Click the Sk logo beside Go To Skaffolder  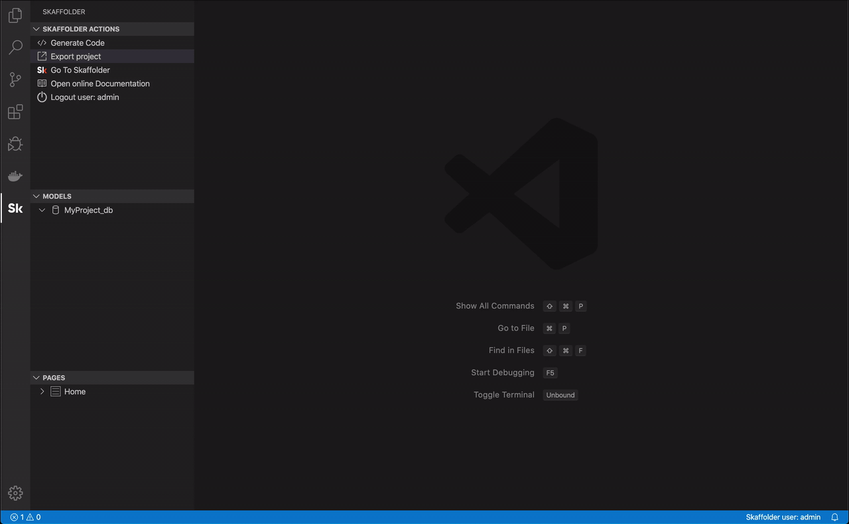click(42, 70)
